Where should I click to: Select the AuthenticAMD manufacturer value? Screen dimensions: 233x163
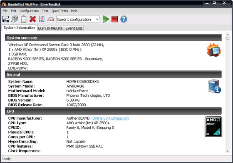(x=78, y=118)
